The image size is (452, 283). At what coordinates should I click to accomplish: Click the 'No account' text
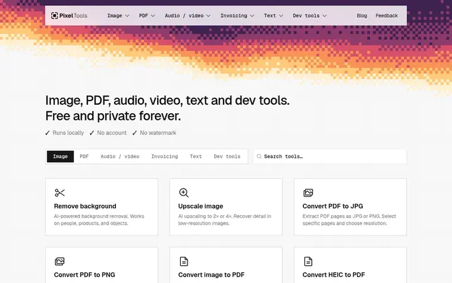coord(112,133)
